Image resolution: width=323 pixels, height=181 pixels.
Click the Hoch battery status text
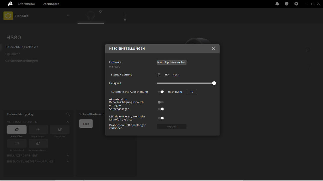click(x=176, y=75)
